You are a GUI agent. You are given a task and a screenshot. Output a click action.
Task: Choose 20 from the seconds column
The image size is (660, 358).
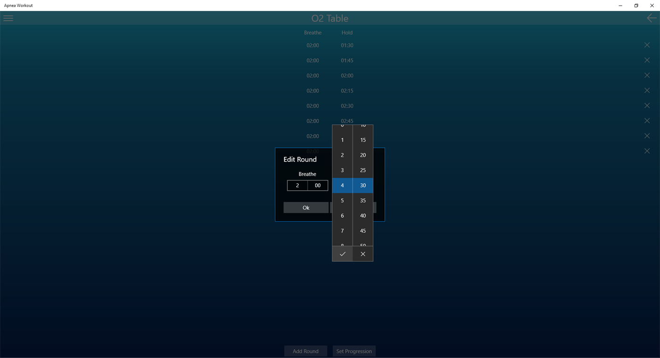(362, 155)
